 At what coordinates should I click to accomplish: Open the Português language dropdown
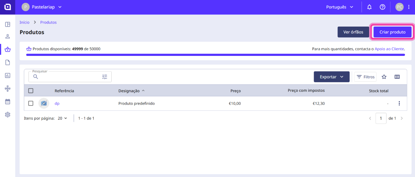pos(340,7)
